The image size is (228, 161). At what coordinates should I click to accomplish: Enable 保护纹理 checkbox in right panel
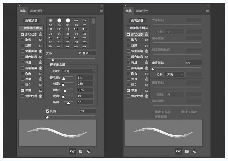pyautogui.click(x=128, y=96)
